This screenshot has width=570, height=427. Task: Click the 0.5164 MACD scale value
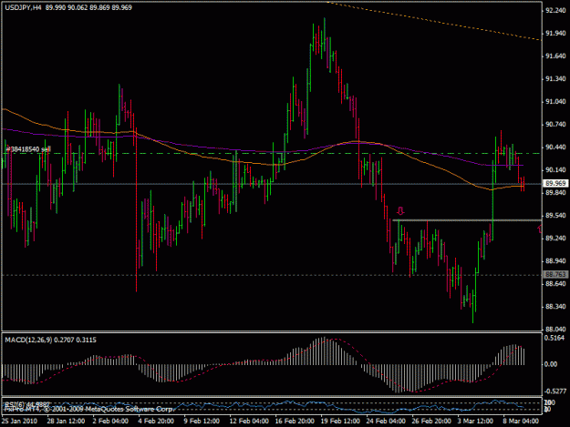pyautogui.click(x=554, y=338)
